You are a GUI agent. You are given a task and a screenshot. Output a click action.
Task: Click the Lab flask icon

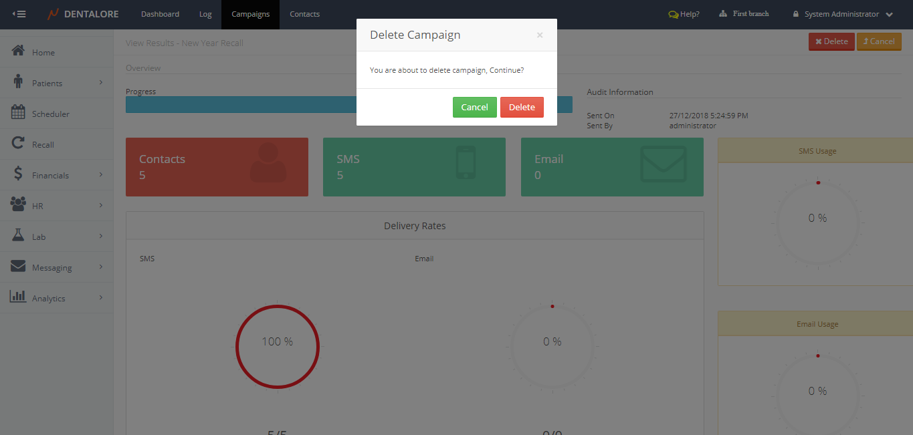pyautogui.click(x=19, y=236)
